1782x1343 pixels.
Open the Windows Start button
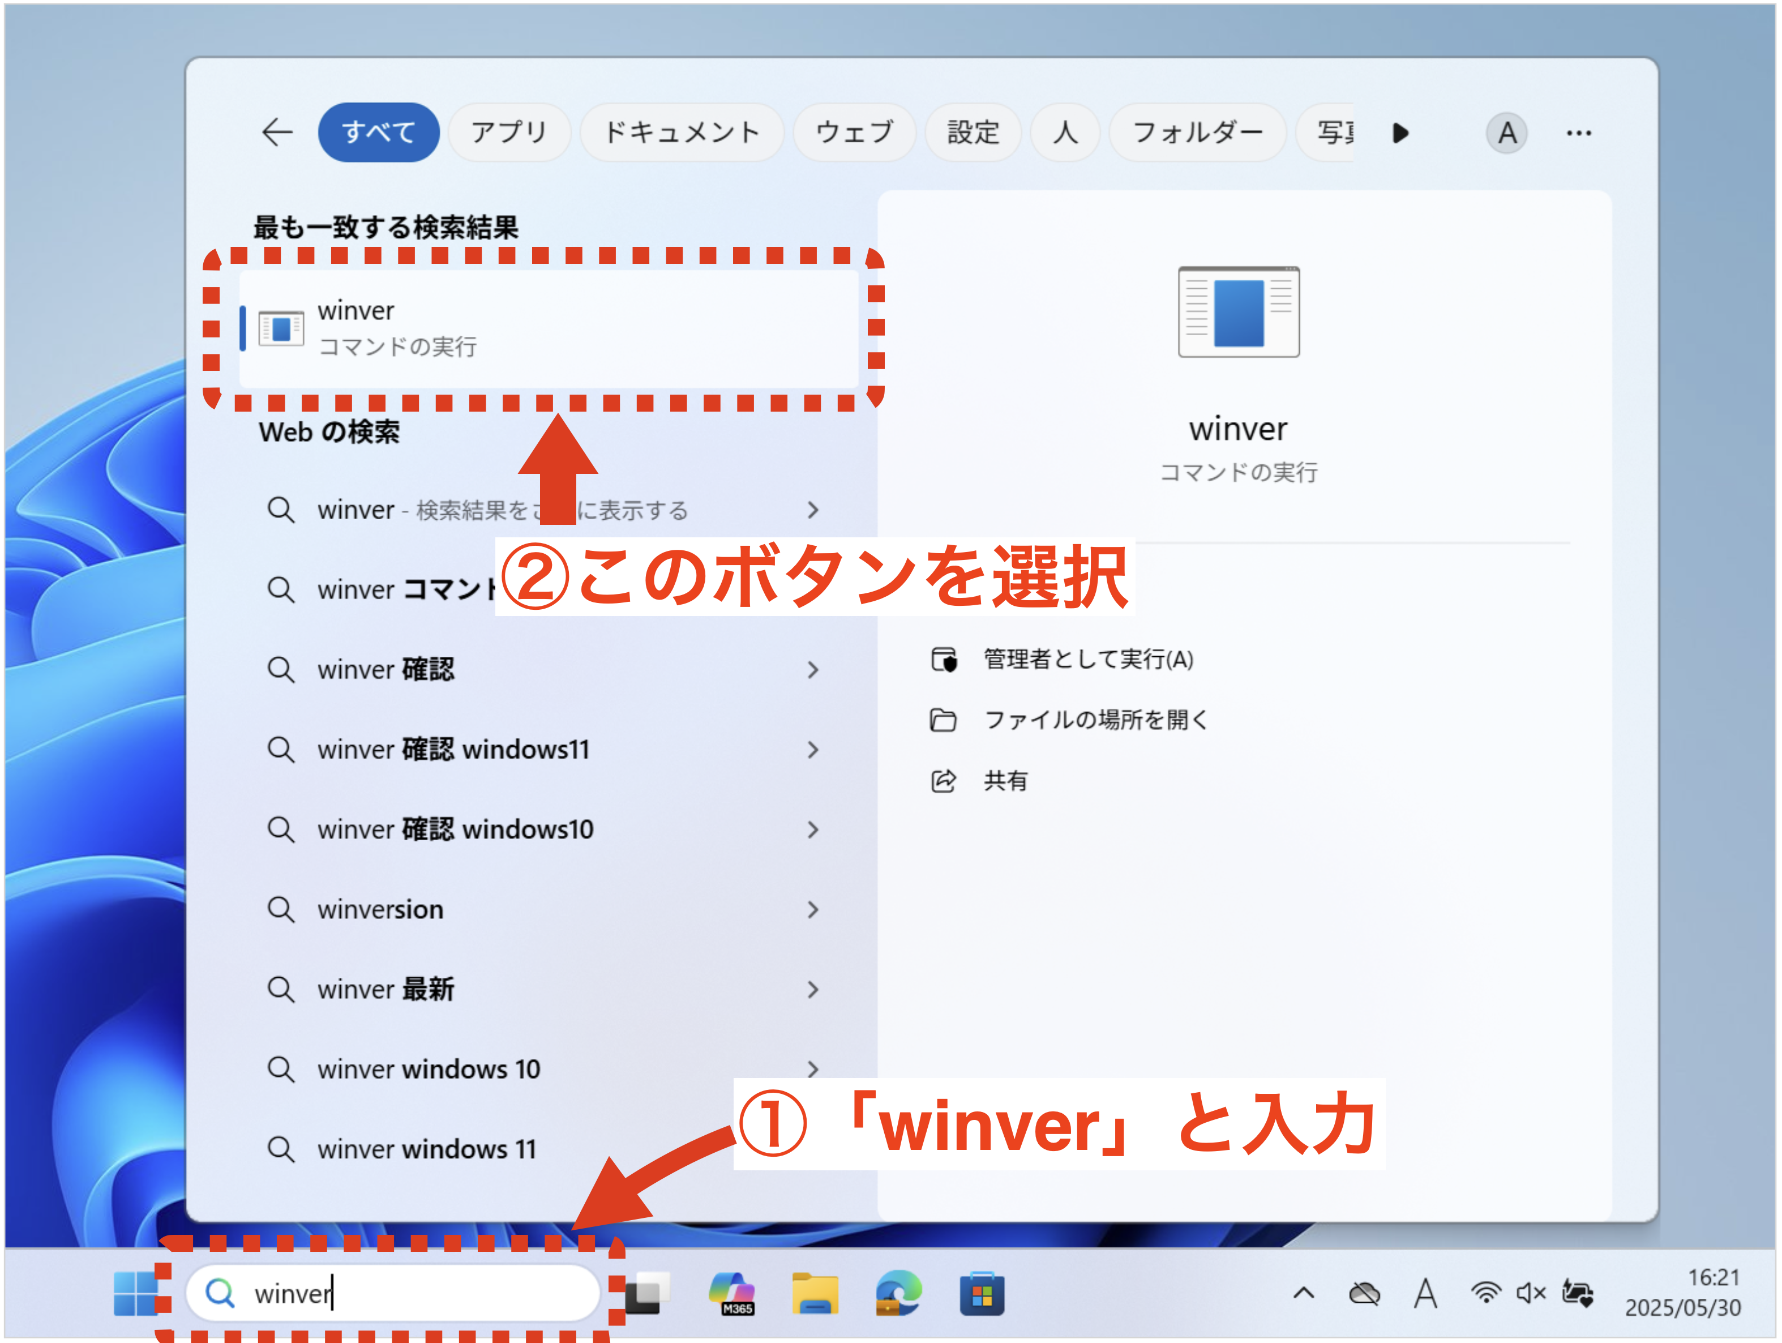[135, 1293]
